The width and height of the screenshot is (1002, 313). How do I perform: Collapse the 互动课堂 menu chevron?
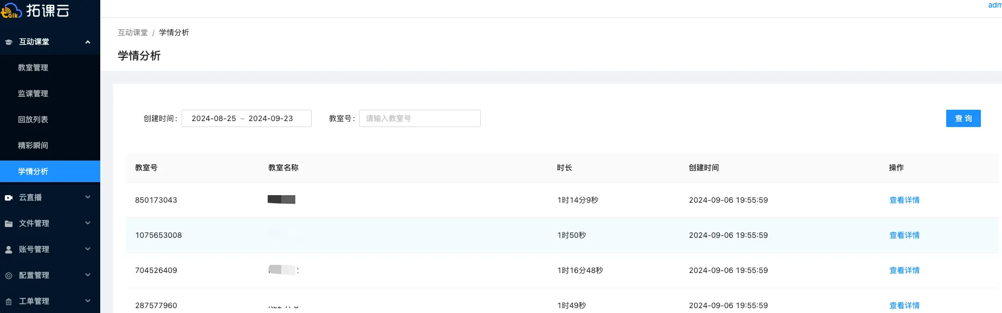(x=88, y=42)
